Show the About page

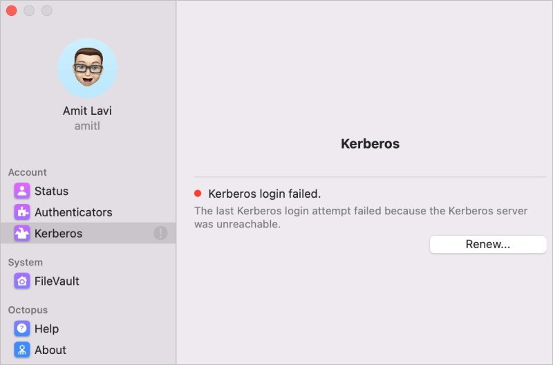(88, 350)
